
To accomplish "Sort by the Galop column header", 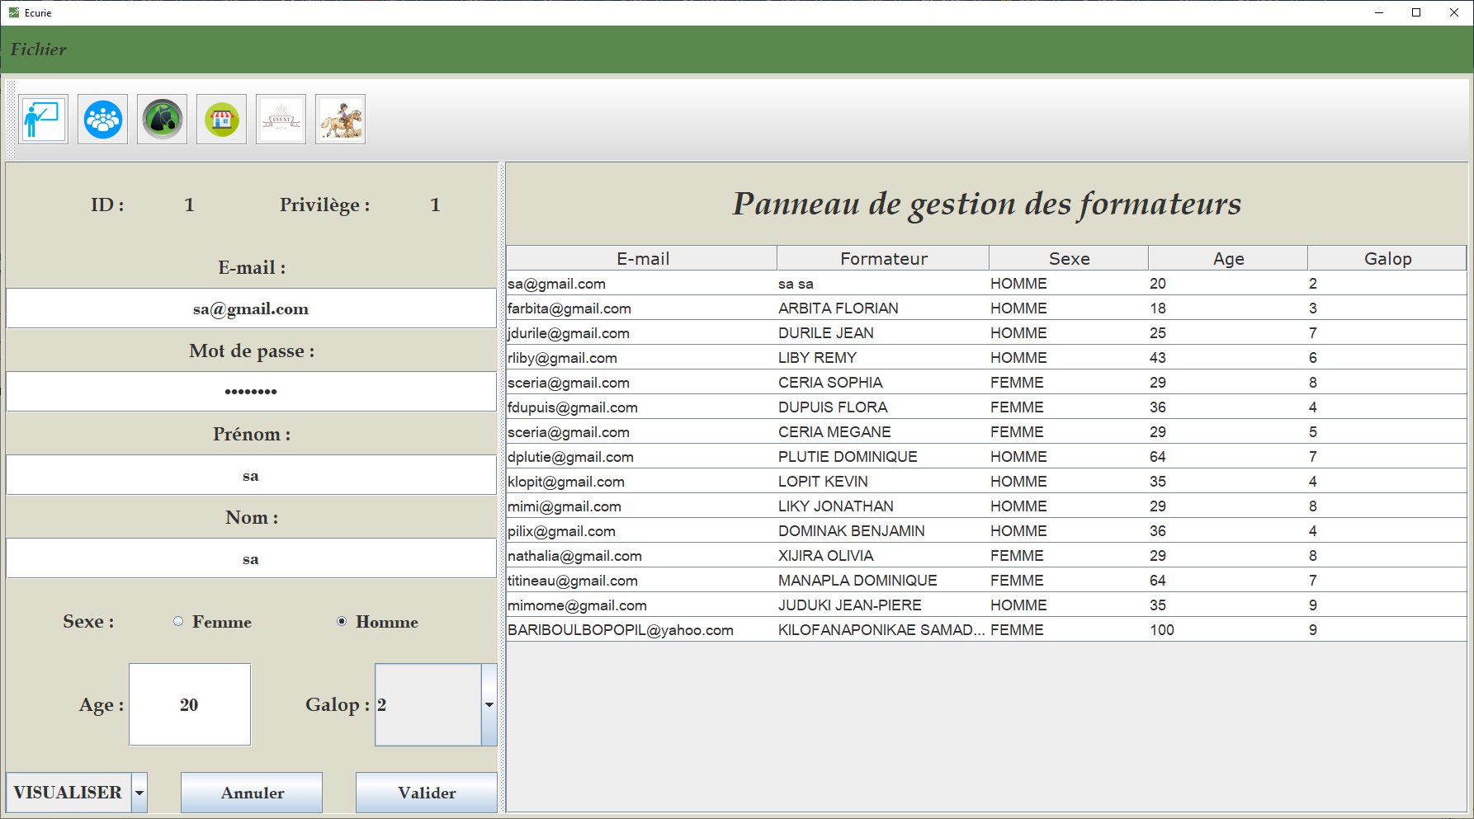I will [x=1387, y=259].
